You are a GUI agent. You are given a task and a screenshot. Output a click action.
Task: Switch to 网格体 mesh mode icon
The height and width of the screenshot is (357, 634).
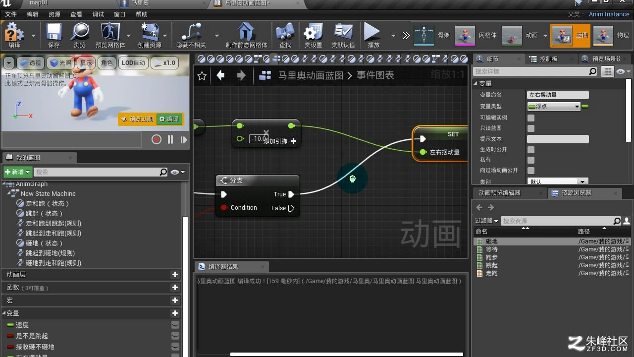465,35
